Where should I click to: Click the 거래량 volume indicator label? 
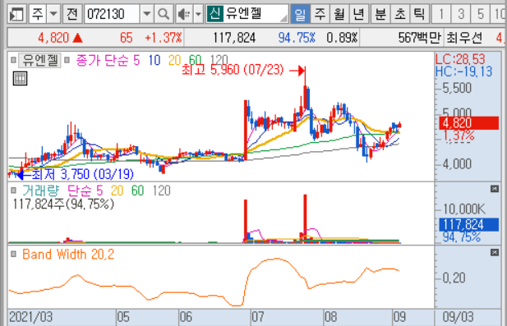pyautogui.click(x=41, y=191)
